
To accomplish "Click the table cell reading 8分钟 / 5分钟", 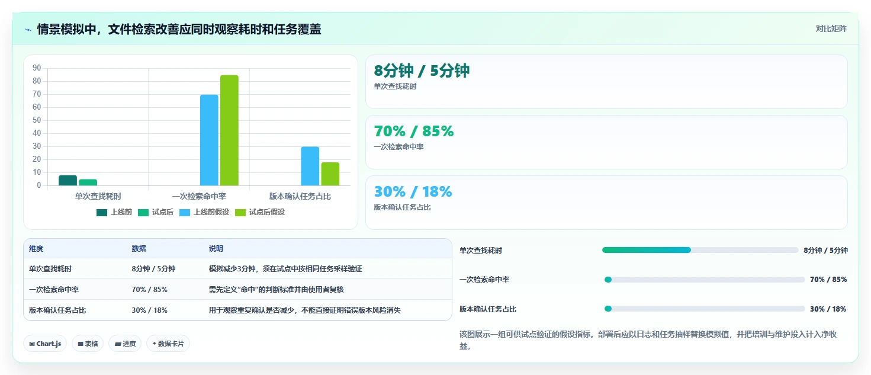I will coord(153,269).
